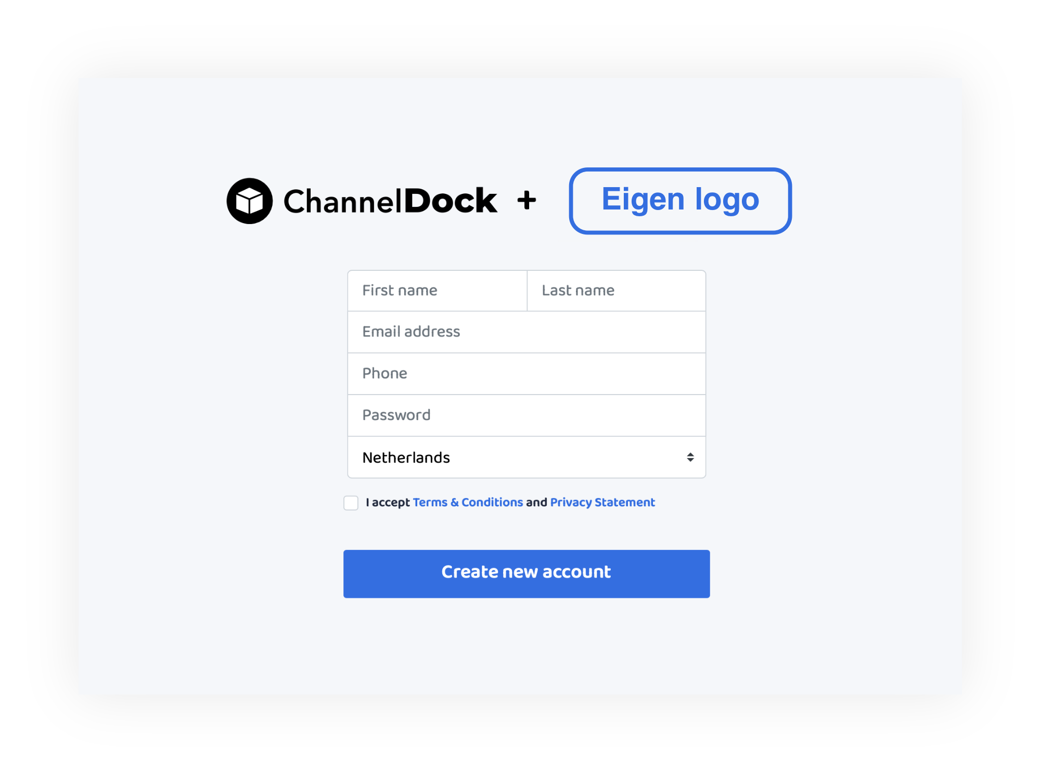
Task: Click the Eigen logo bordered button area
Action: (x=681, y=200)
